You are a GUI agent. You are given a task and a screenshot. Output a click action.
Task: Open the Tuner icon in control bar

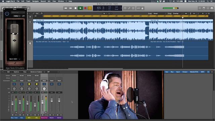click(x=129, y=8)
